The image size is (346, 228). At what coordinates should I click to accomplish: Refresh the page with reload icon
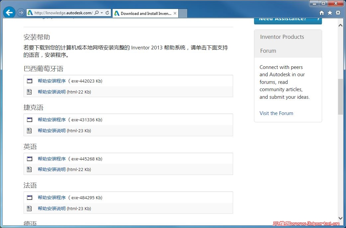[x=107, y=13]
